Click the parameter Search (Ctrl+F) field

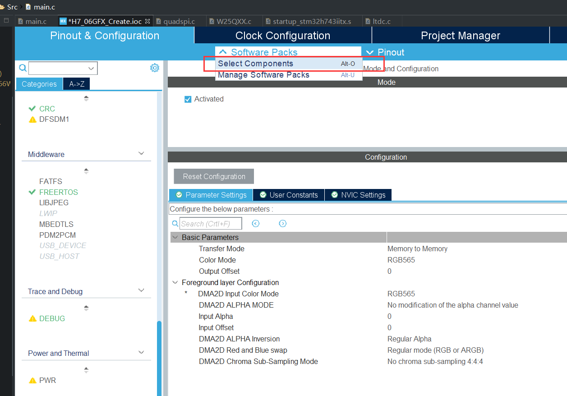coord(211,223)
